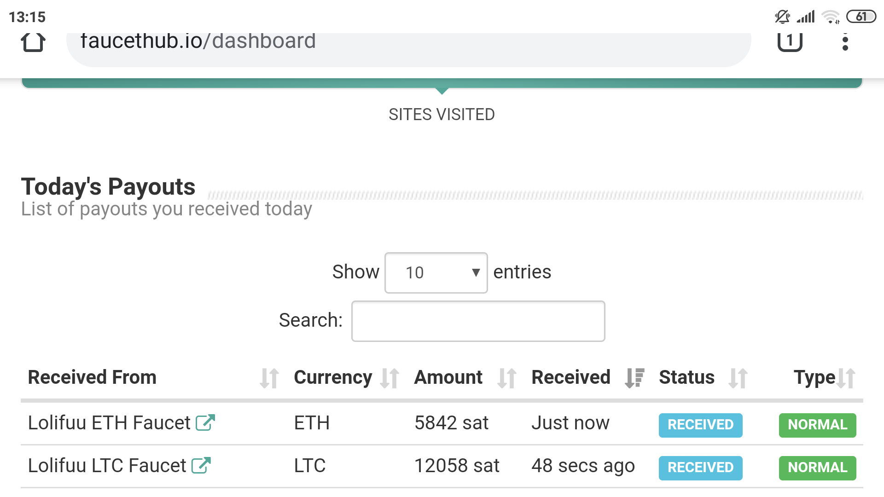Click NORMAL badge in LTC row
The width and height of the screenshot is (884, 497).
817,468
